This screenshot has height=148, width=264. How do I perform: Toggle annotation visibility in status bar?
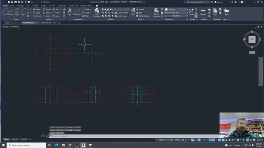point(223,140)
